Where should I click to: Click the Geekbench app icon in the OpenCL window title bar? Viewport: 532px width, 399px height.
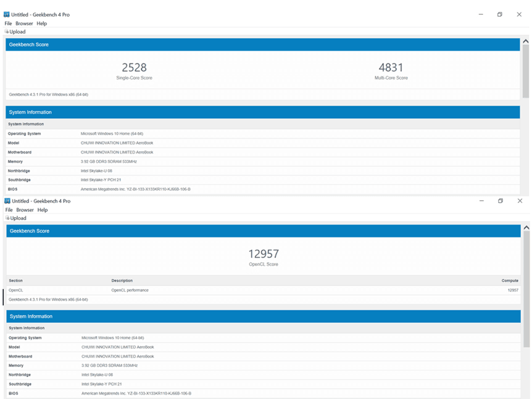[7, 200]
